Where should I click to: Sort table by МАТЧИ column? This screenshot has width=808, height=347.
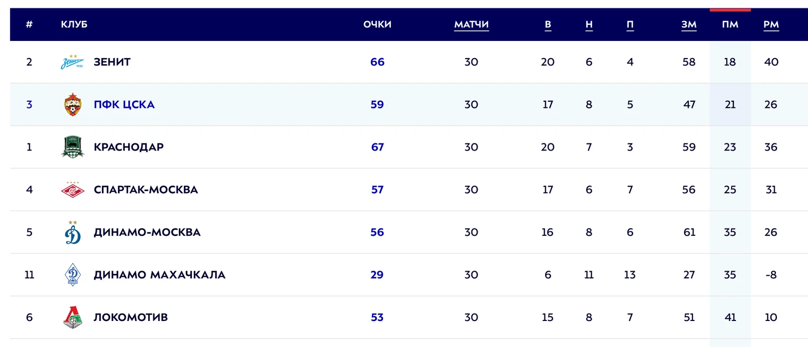click(471, 24)
